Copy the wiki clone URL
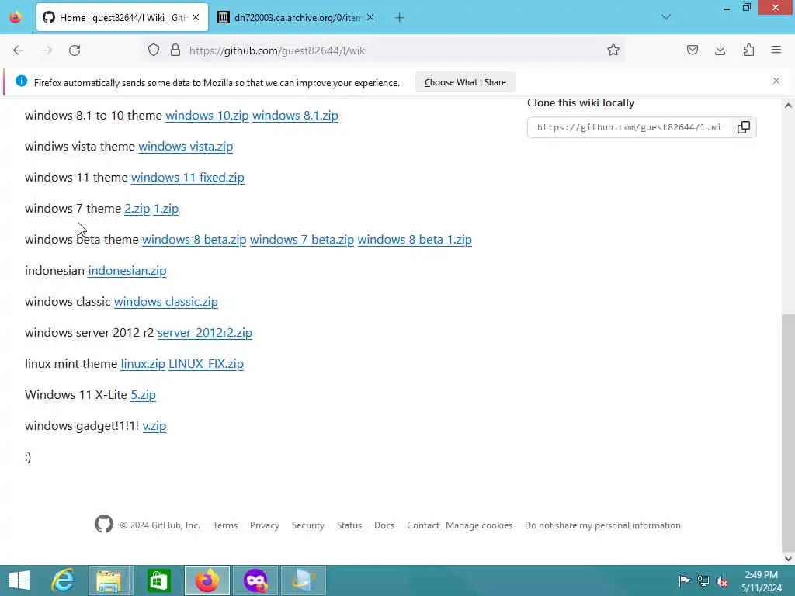Screen dimensions: 795x596 (x=744, y=127)
